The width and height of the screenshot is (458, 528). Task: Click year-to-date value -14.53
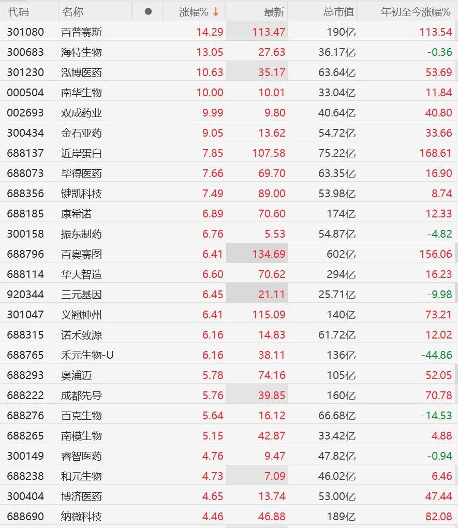437,416
